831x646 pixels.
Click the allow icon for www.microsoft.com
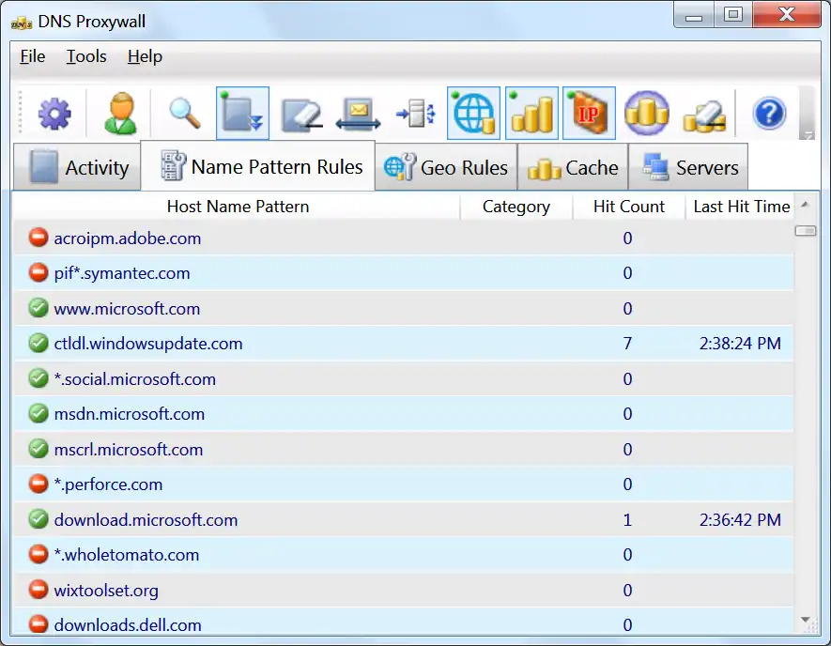38,308
